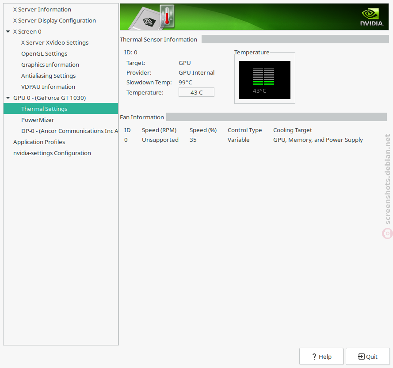Image resolution: width=393 pixels, height=368 pixels.
Task: Click the Target: label
Action: 136,63
